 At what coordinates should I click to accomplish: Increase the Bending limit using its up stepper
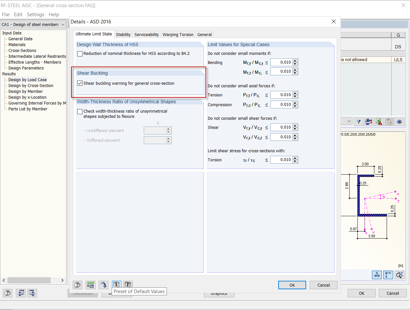point(295,61)
